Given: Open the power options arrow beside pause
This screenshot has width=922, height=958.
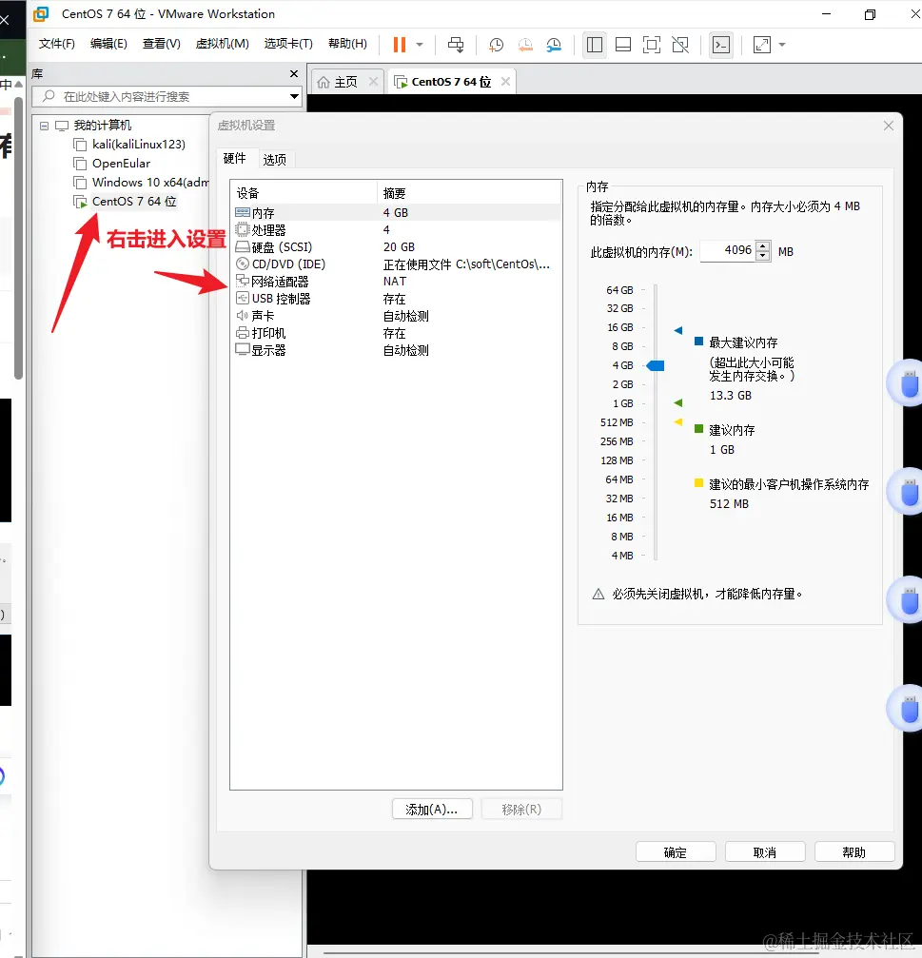Looking at the screenshot, I should tap(420, 45).
